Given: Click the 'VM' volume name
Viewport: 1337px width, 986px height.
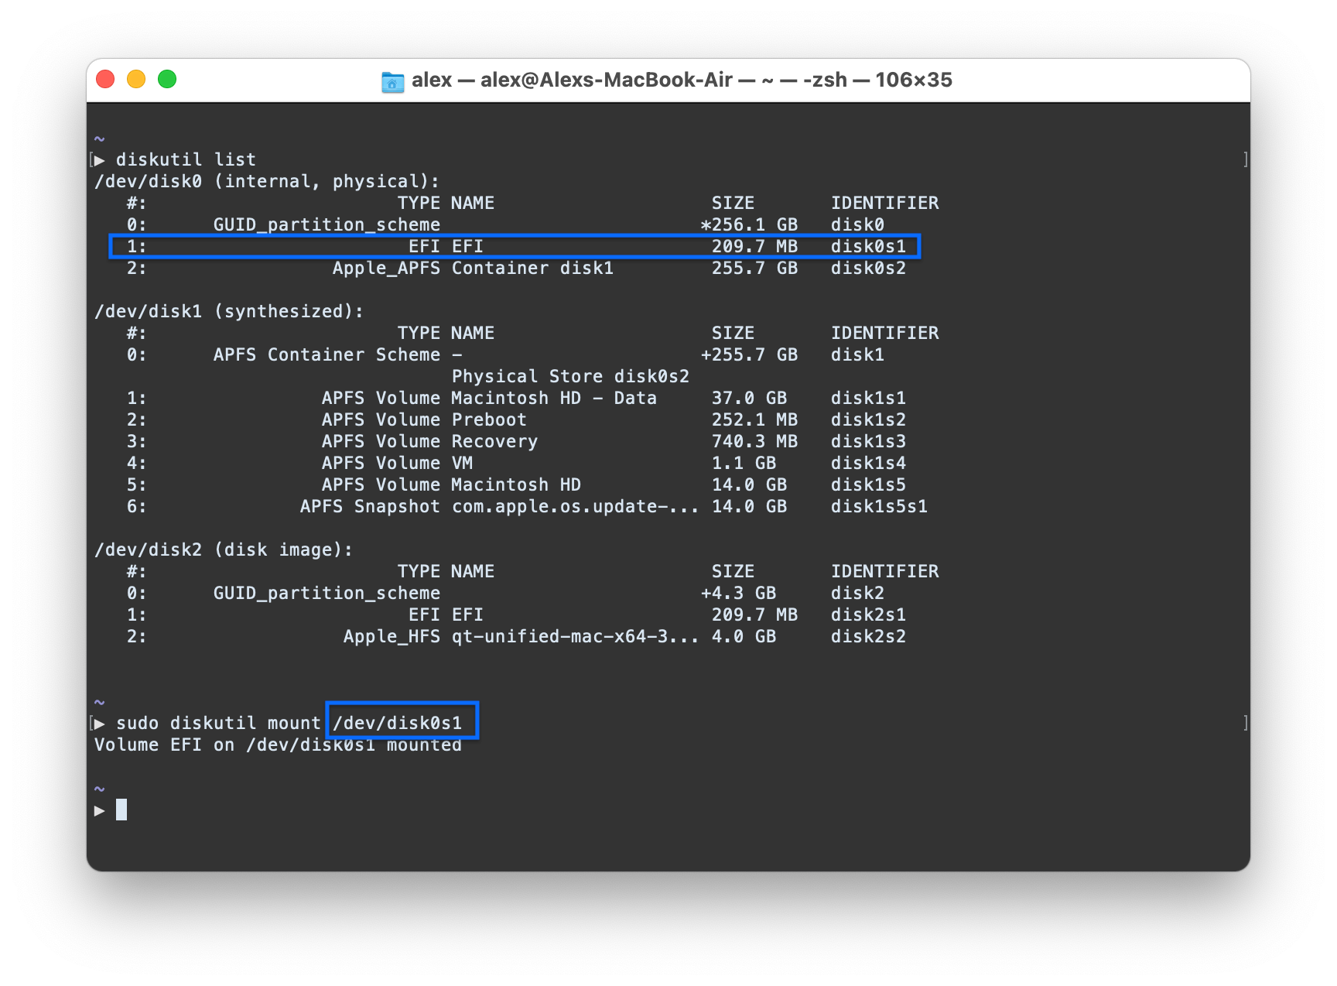Looking at the screenshot, I should 462,463.
